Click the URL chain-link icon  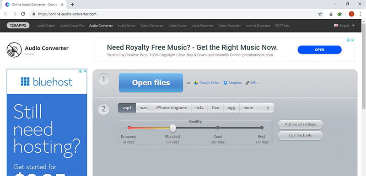[x=248, y=83]
